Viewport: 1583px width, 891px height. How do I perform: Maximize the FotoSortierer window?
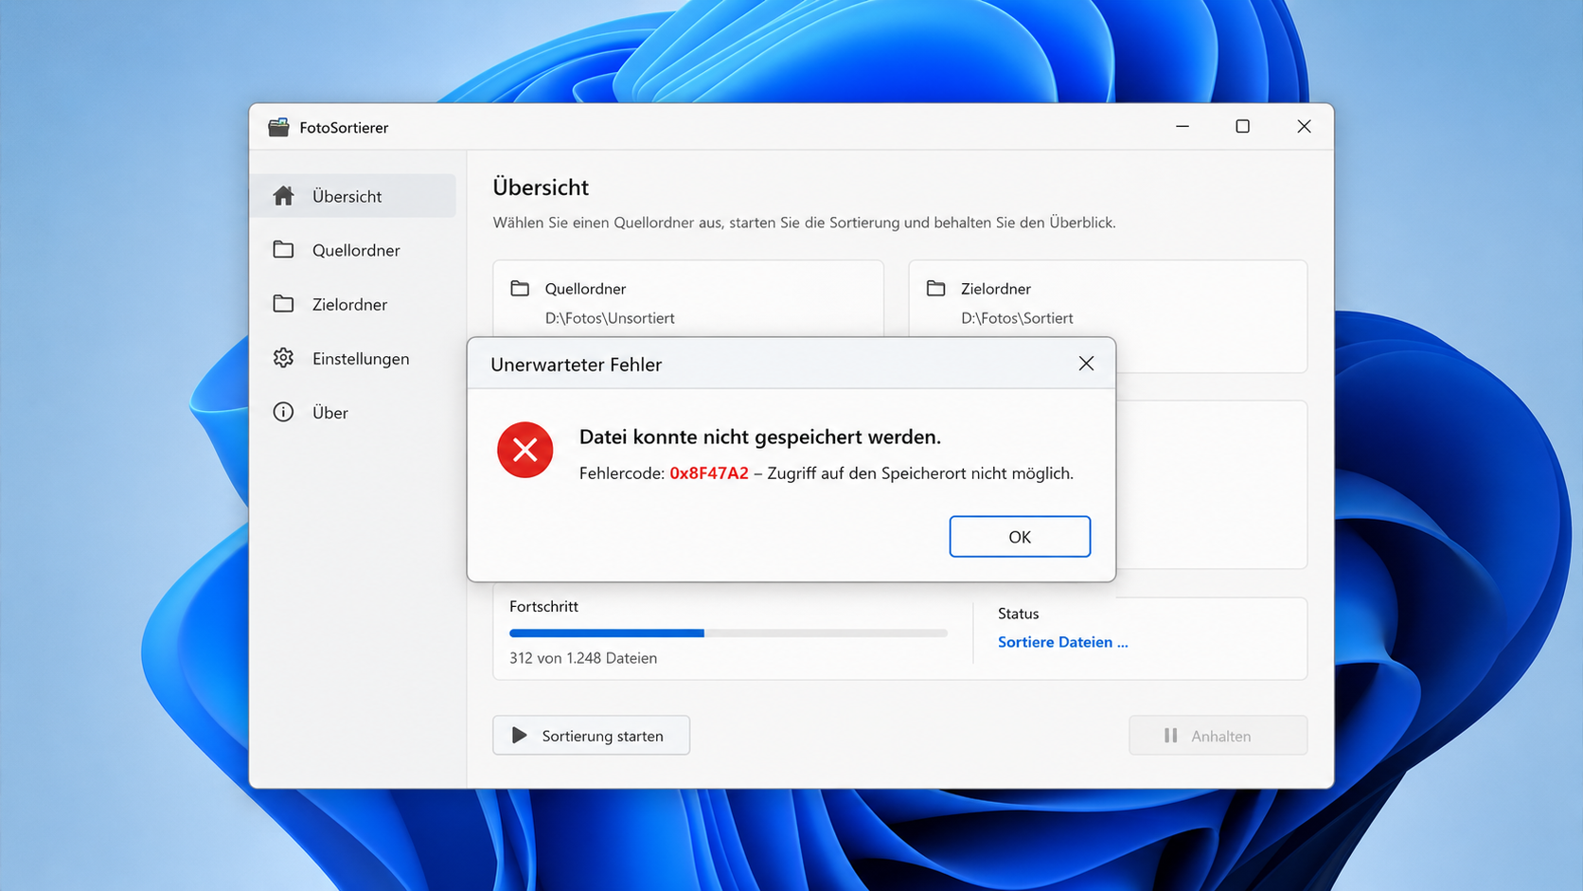1242,126
